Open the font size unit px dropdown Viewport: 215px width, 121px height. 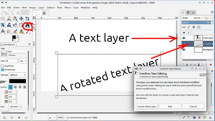pos(24,61)
